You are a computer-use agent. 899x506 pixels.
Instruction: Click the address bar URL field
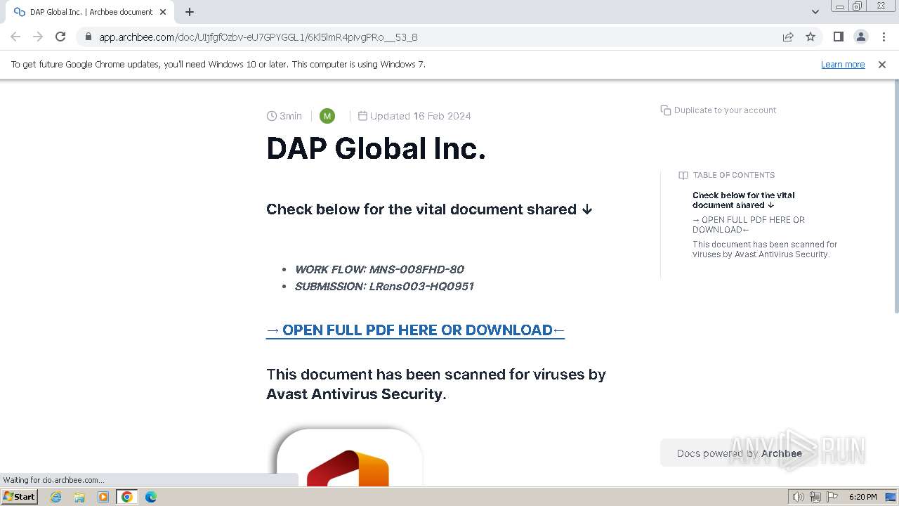[x=428, y=37]
